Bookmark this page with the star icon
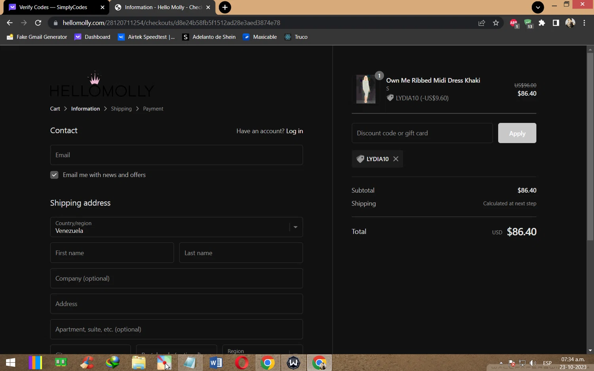The image size is (594, 371). point(496,23)
